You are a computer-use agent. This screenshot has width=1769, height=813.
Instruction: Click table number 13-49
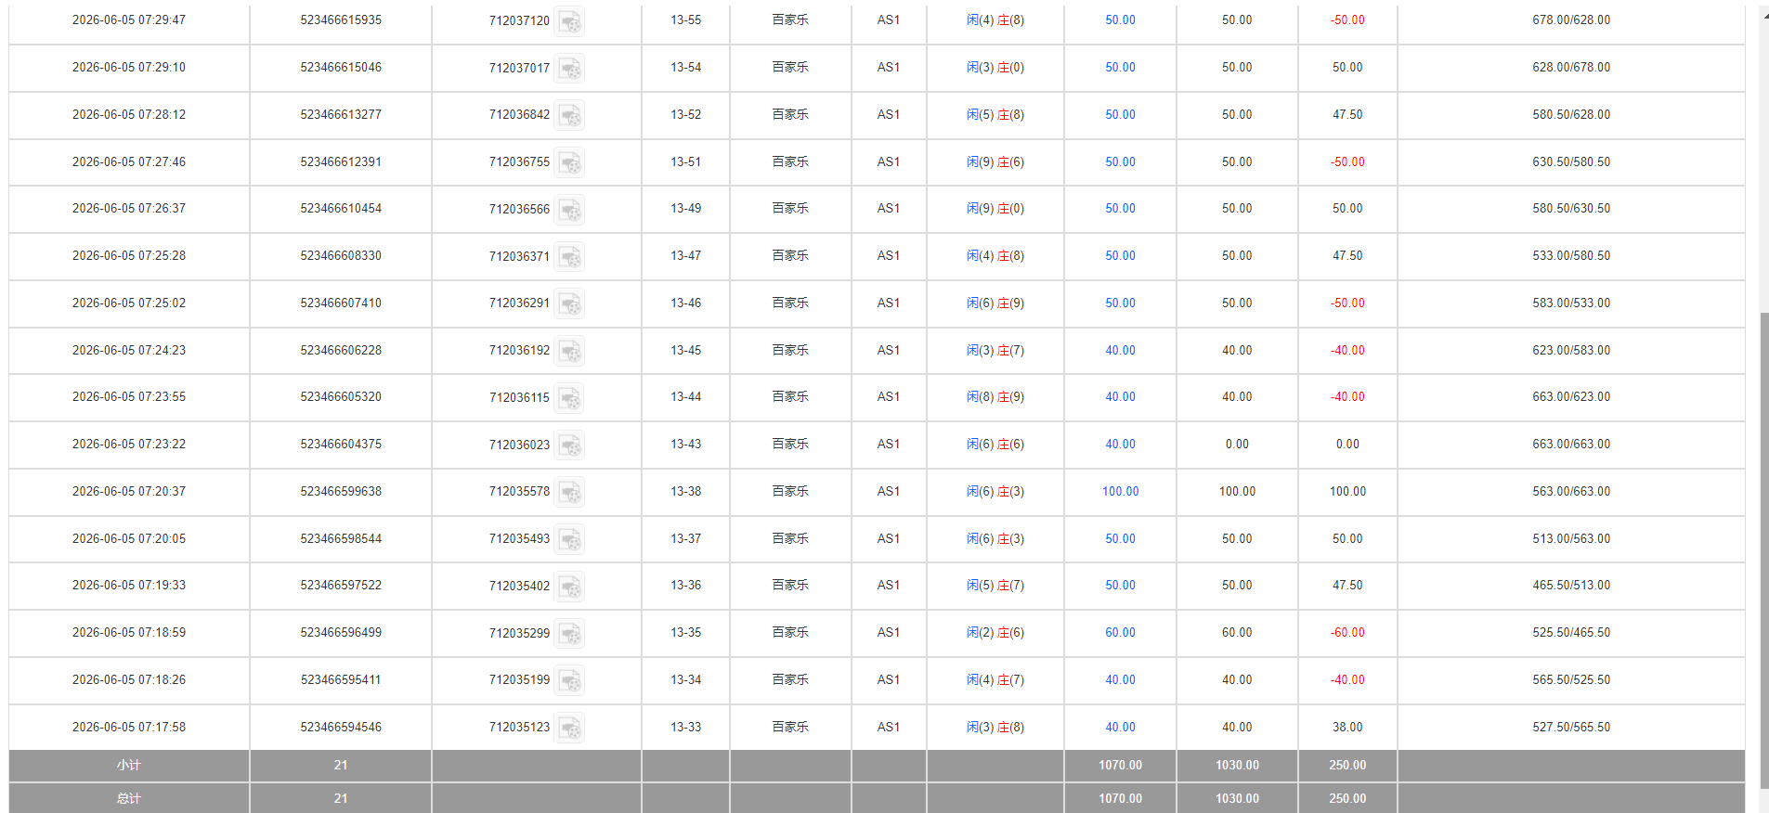point(686,208)
